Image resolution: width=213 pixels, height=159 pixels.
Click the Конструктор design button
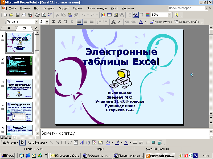(161, 22)
